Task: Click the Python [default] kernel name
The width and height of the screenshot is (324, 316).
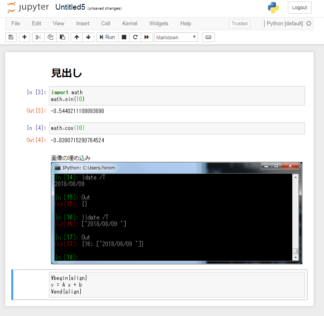Action: (285, 24)
